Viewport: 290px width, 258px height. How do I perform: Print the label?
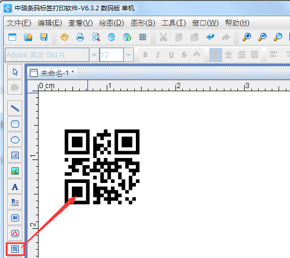pyautogui.click(x=80, y=37)
